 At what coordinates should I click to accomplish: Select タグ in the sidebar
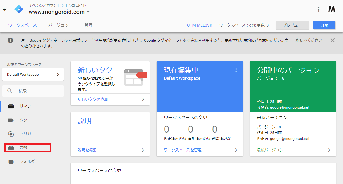(23, 120)
